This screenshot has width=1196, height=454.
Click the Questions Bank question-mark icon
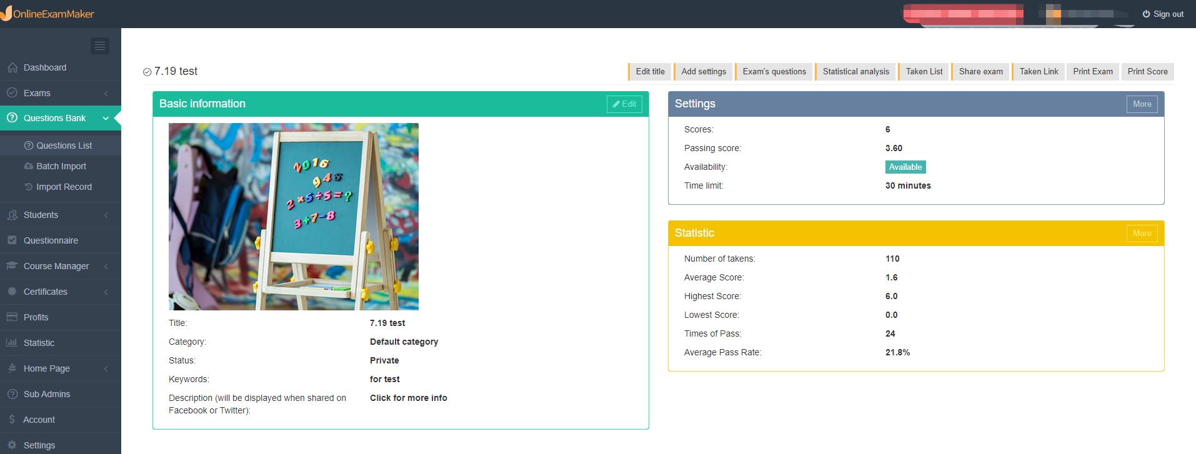[12, 118]
